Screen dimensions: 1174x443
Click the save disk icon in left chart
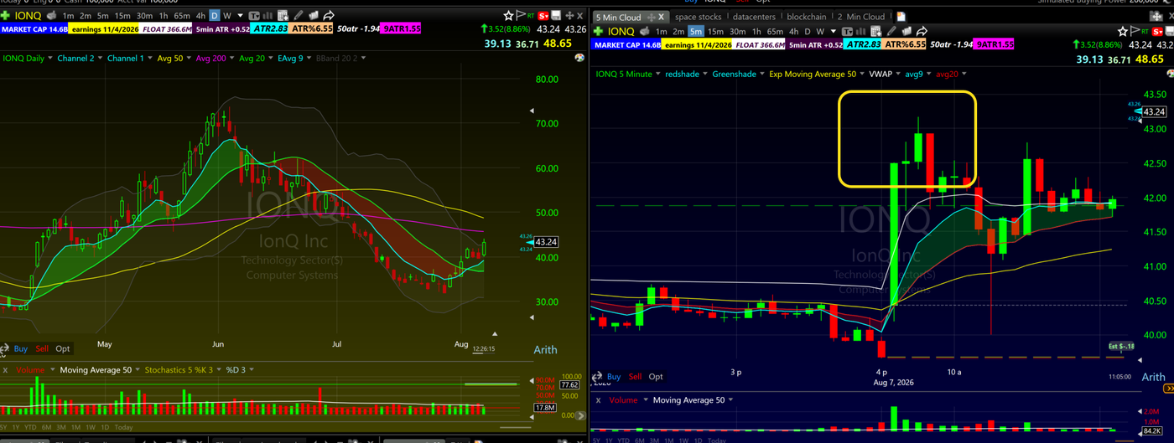[x=556, y=15]
